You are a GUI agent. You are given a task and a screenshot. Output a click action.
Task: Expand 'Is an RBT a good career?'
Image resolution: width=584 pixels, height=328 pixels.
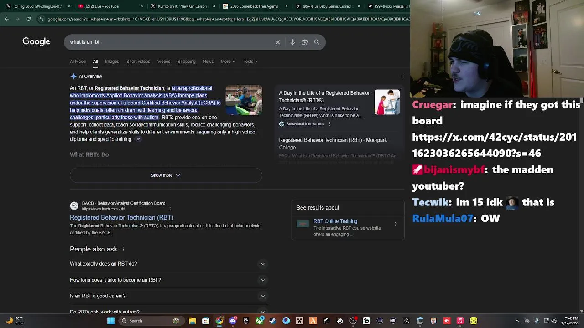click(168, 296)
